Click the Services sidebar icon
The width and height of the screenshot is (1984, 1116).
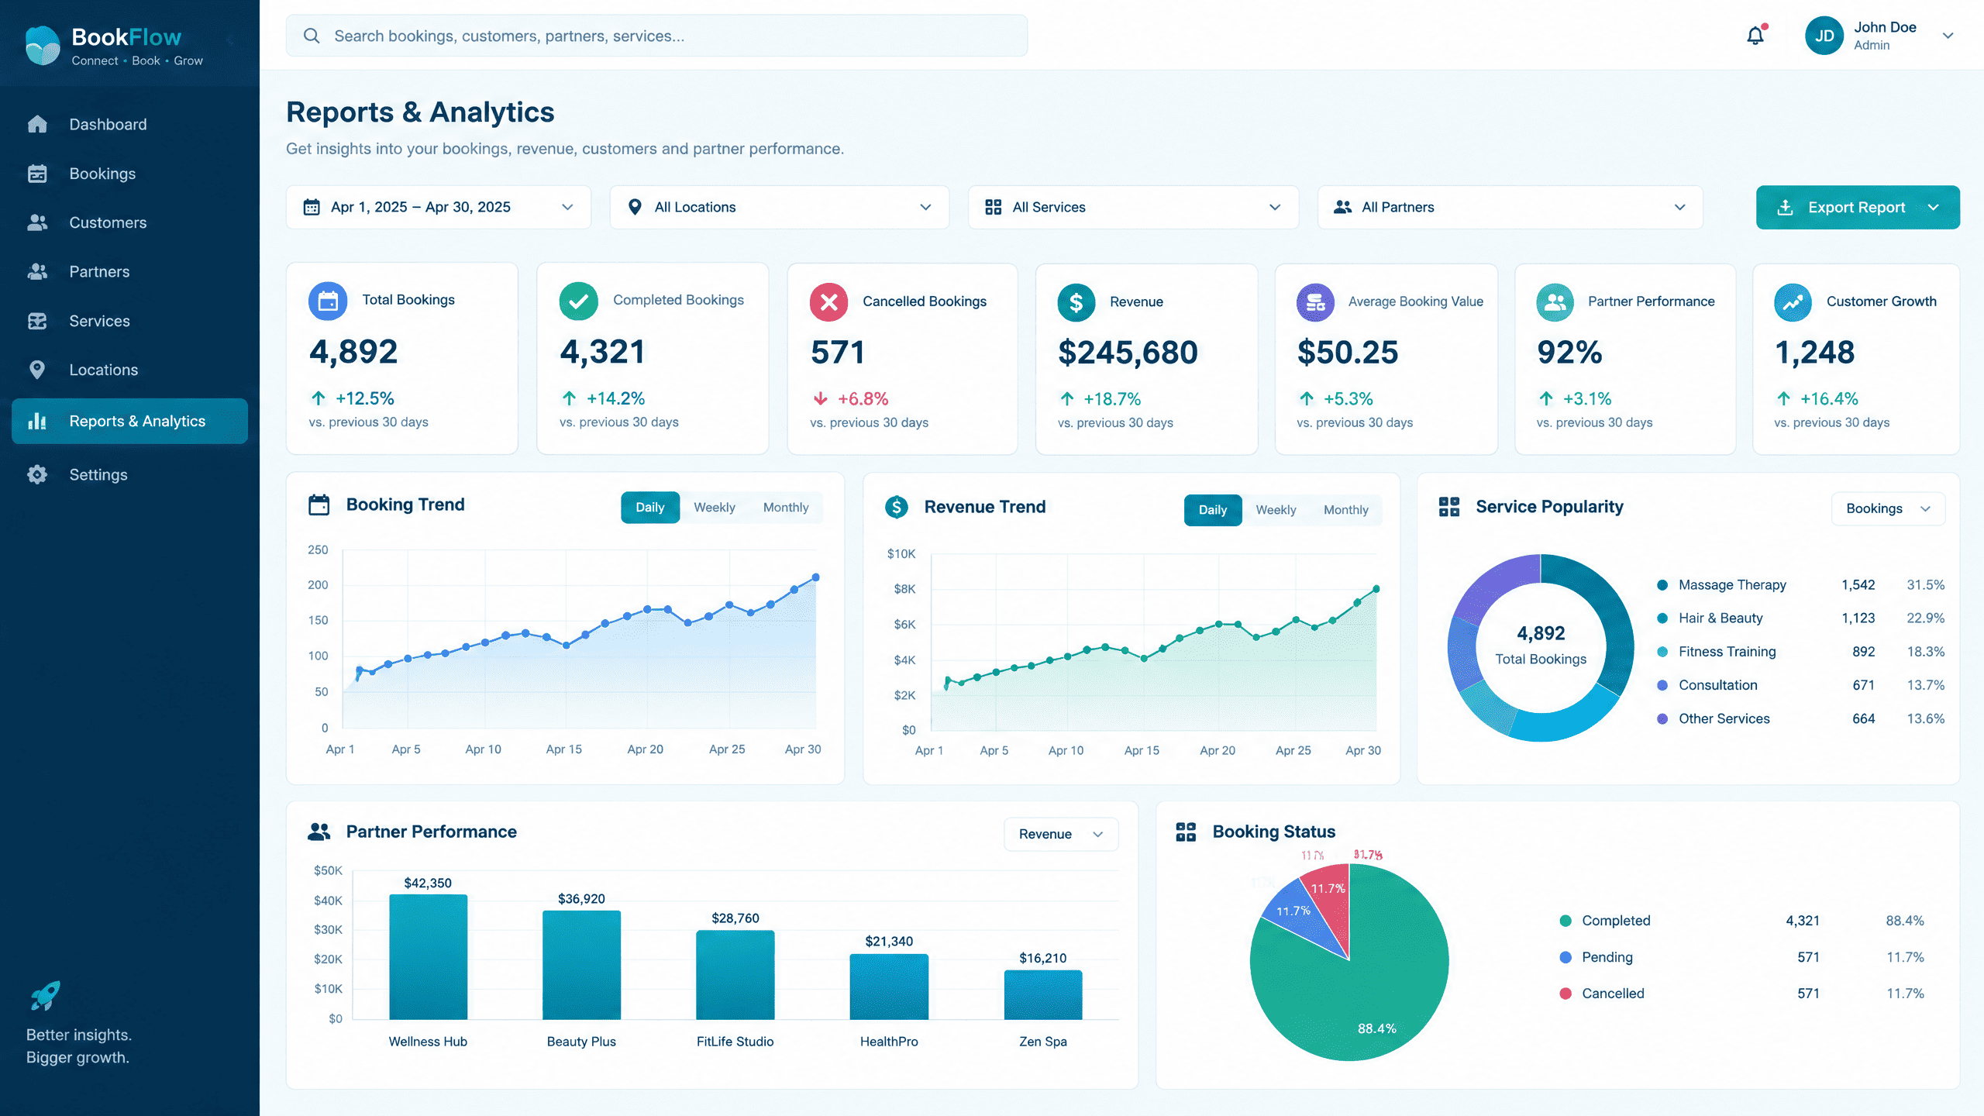click(x=37, y=321)
